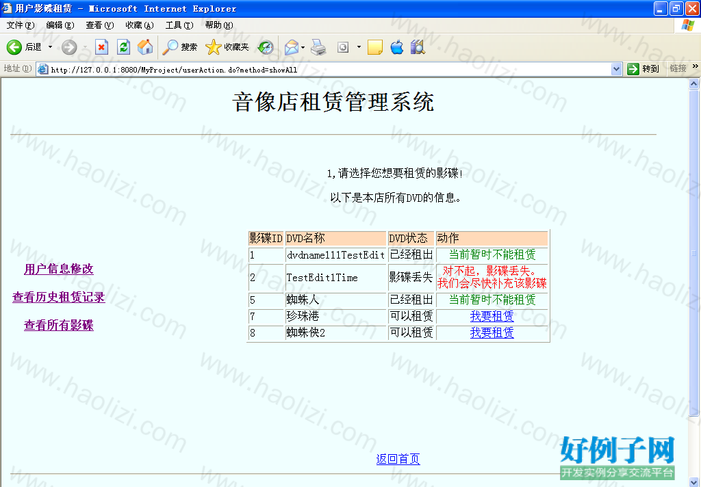Image resolution: width=701 pixels, height=487 pixels.
Task: Click the 影碟丢失 status cell
Action: pos(411,278)
